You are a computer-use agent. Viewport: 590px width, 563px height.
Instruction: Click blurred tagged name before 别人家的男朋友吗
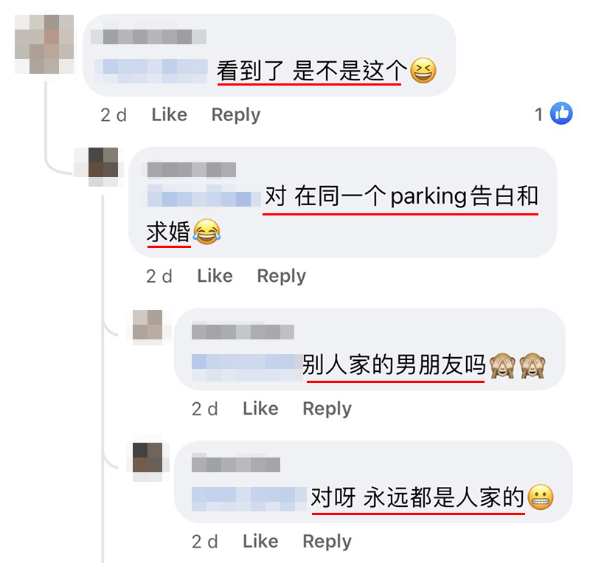[x=247, y=367]
